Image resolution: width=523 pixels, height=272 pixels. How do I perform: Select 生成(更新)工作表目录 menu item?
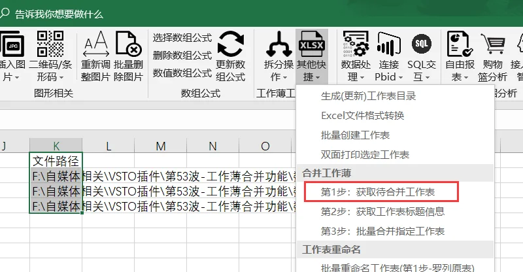[395, 96]
